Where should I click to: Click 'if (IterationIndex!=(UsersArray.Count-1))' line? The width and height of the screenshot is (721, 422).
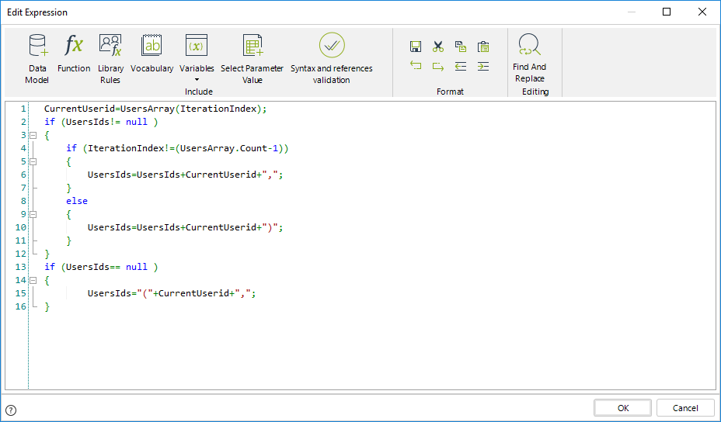pos(177,148)
